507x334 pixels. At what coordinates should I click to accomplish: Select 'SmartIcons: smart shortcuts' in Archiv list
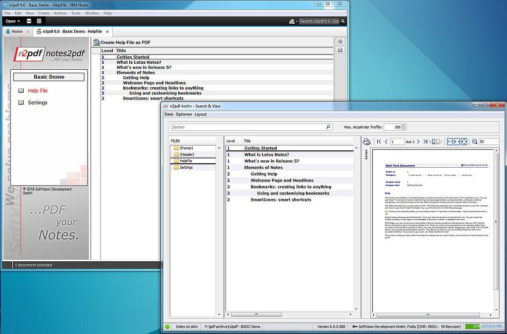[x=290, y=200]
